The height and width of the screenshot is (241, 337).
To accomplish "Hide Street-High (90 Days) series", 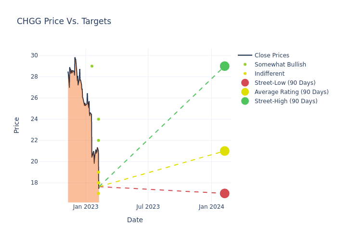I will [x=286, y=101].
